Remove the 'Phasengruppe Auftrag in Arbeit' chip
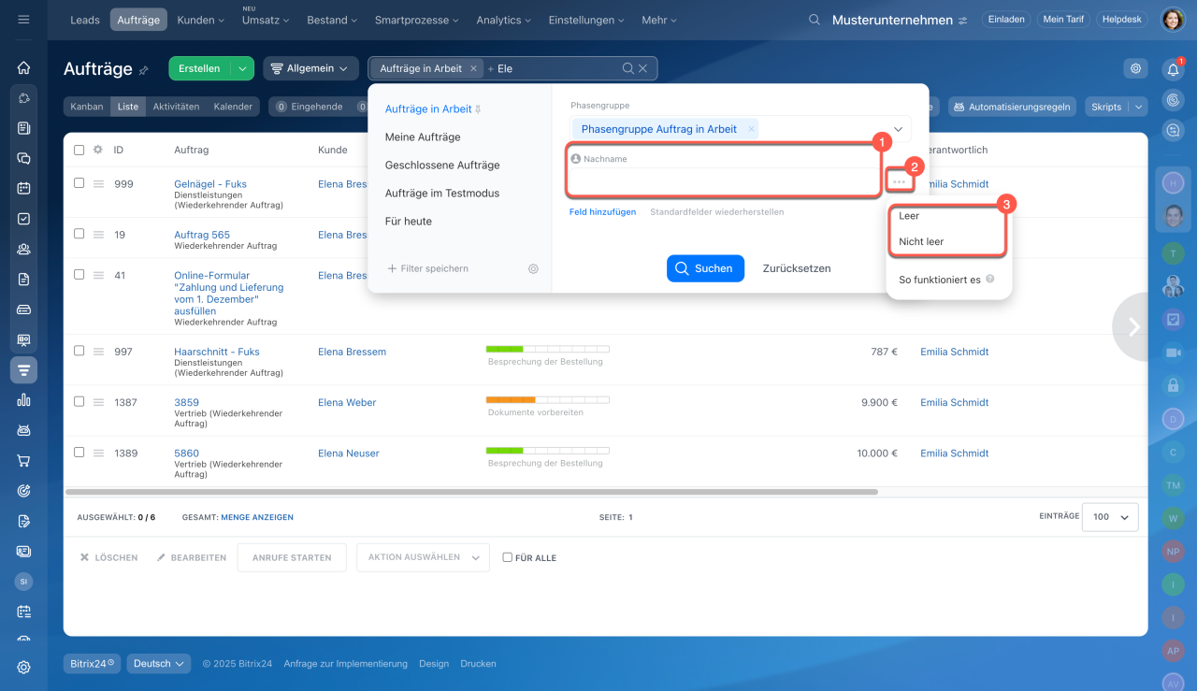This screenshot has width=1197, height=691. pyautogui.click(x=751, y=129)
